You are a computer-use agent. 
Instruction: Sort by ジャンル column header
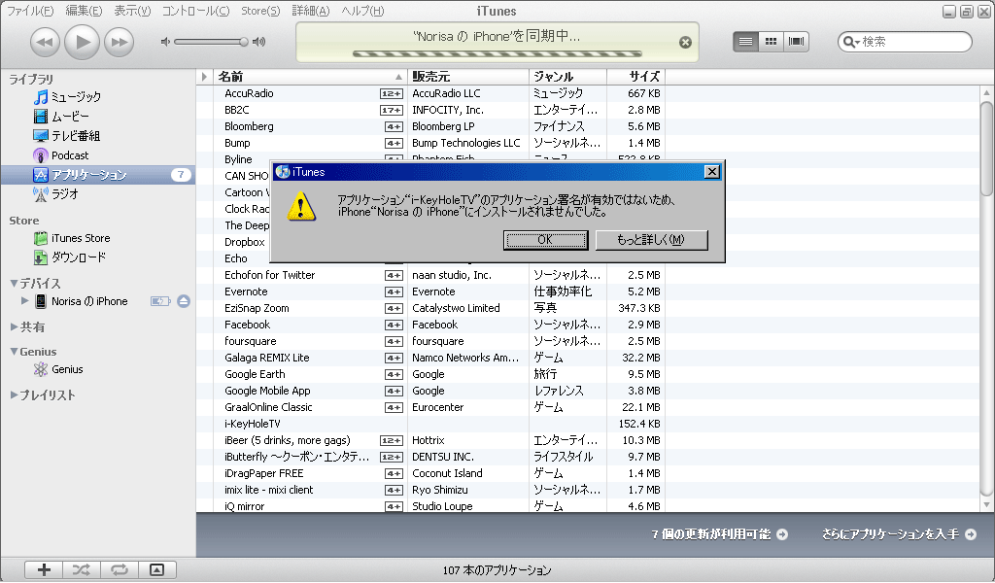pyautogui.click(x=567, y=77)
